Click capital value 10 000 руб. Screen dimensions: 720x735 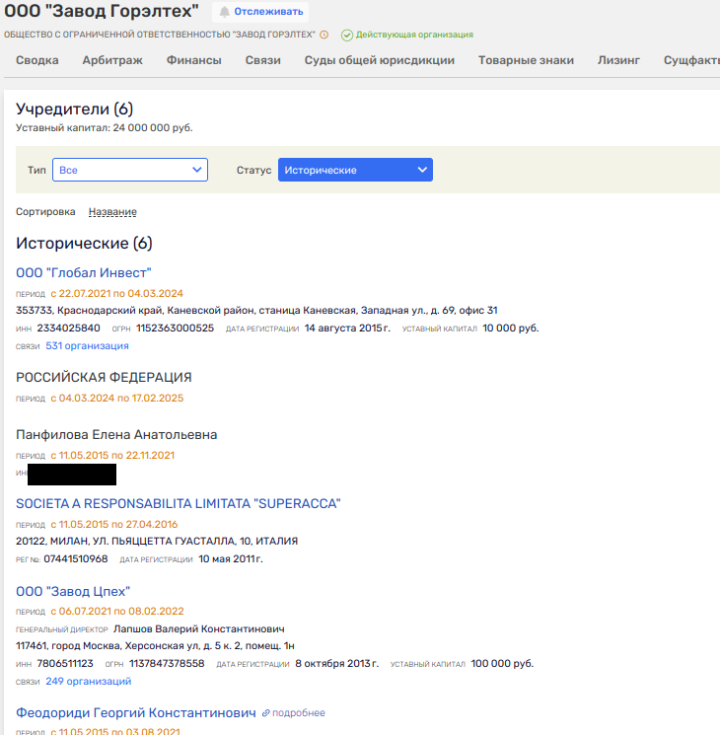(511, 329)
